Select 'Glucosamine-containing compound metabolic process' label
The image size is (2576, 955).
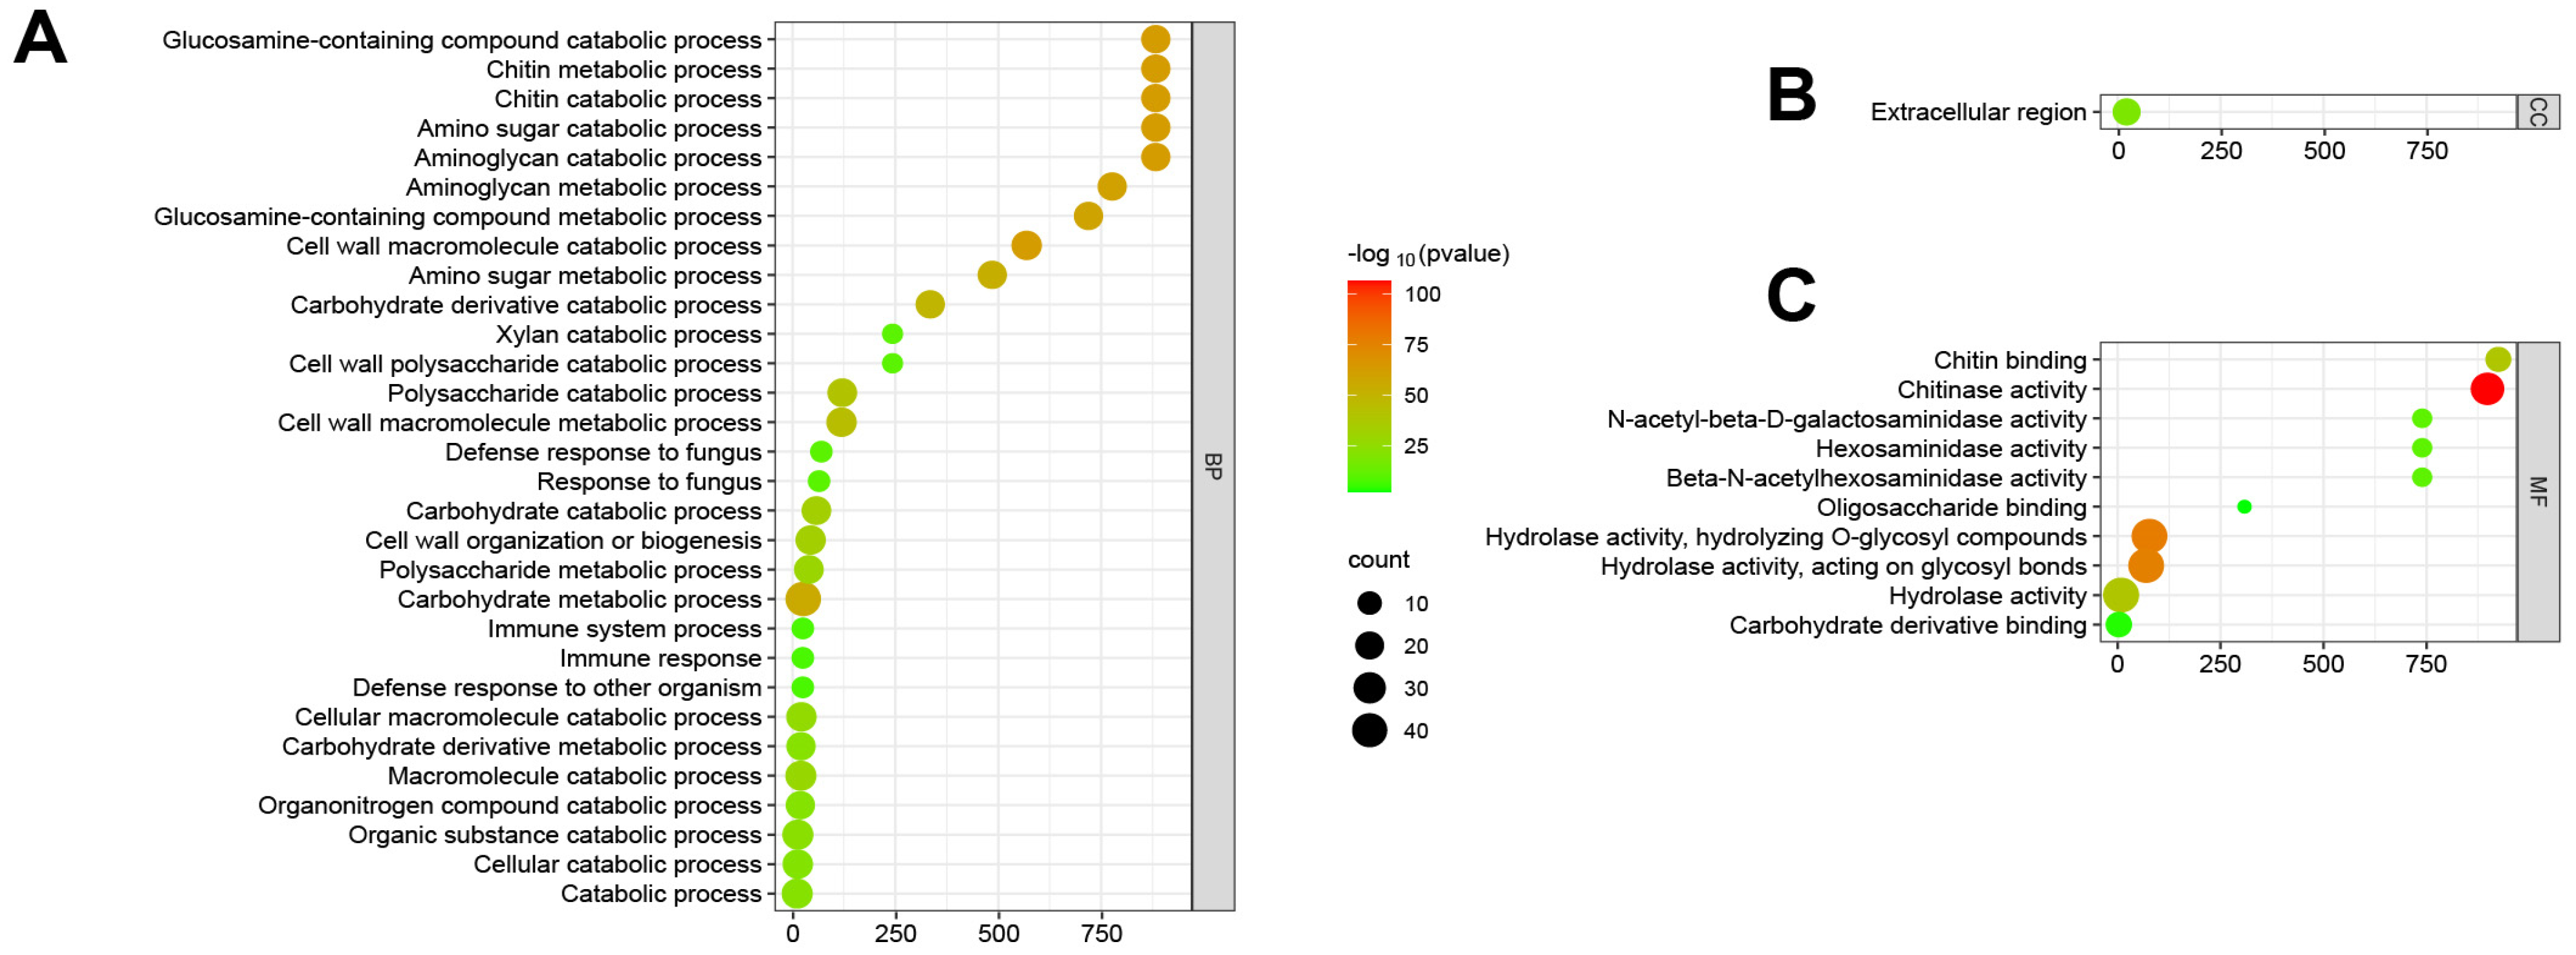(x=458, y=217)
